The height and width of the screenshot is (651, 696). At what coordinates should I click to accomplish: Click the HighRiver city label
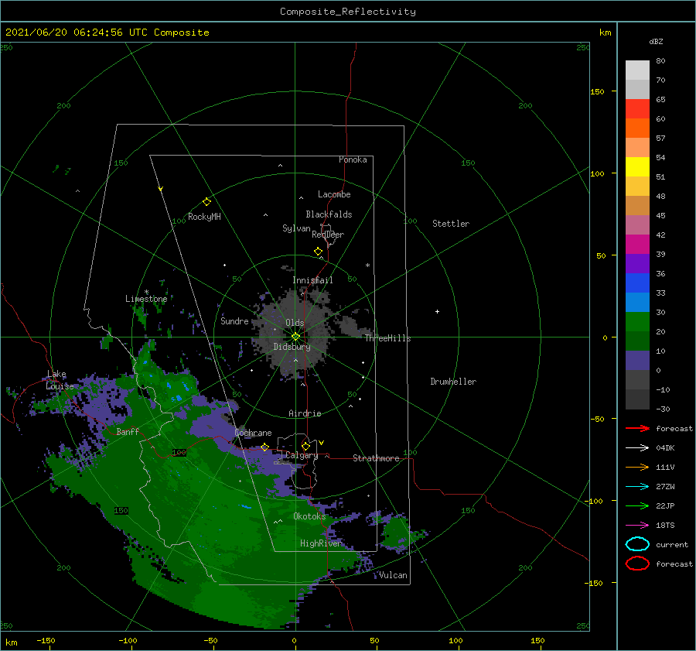tap(321, 543)
